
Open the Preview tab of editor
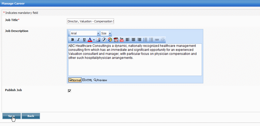coord(100,80)
